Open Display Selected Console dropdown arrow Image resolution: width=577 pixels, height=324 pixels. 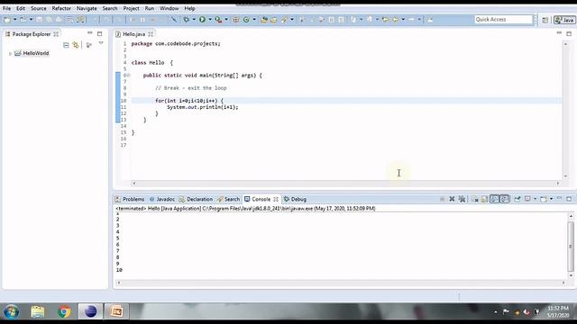pyautogui.click(x=535, y=199)
